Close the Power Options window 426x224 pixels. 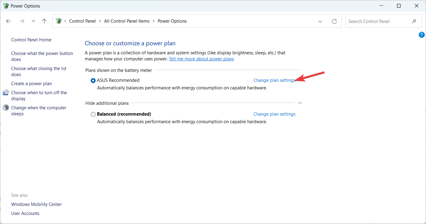pyautogui.click(x=417, y=6)
